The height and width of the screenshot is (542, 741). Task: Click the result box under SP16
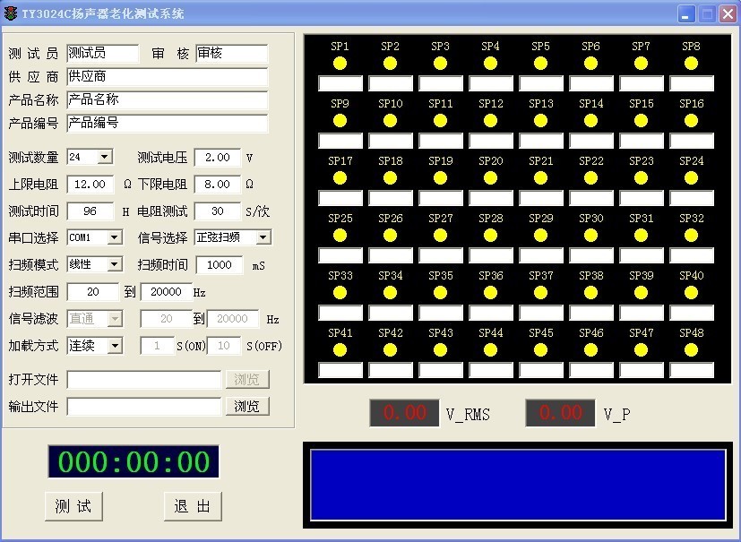pos(692,141)
